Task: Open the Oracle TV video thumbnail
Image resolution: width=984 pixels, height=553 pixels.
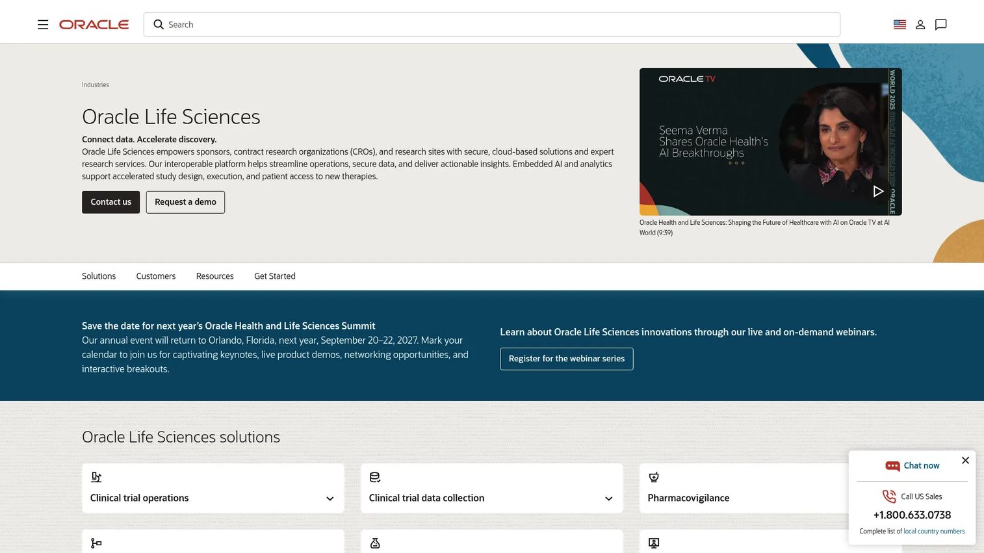Action: (x=771, y=142)
